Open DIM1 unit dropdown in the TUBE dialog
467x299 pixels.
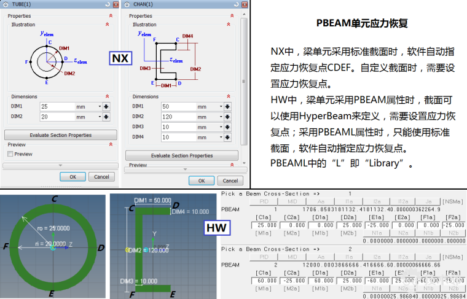point(99,106)
